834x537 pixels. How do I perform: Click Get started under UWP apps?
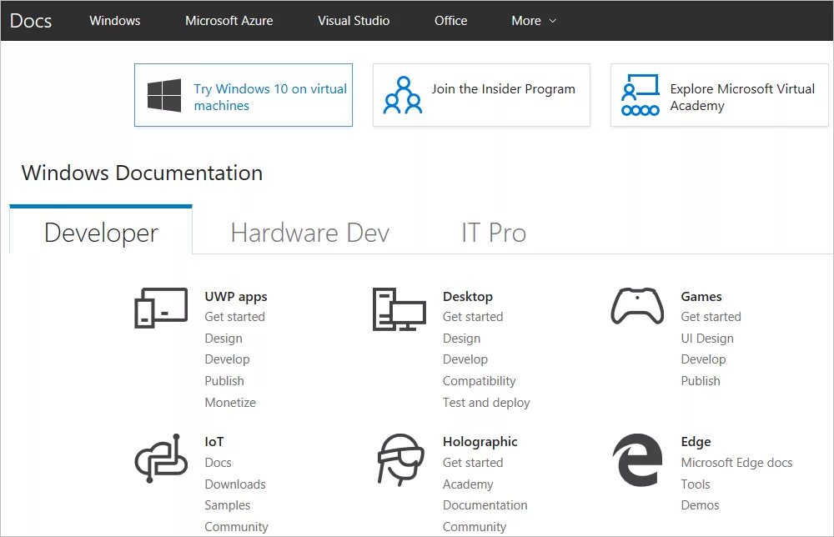[x=234, y=317]
